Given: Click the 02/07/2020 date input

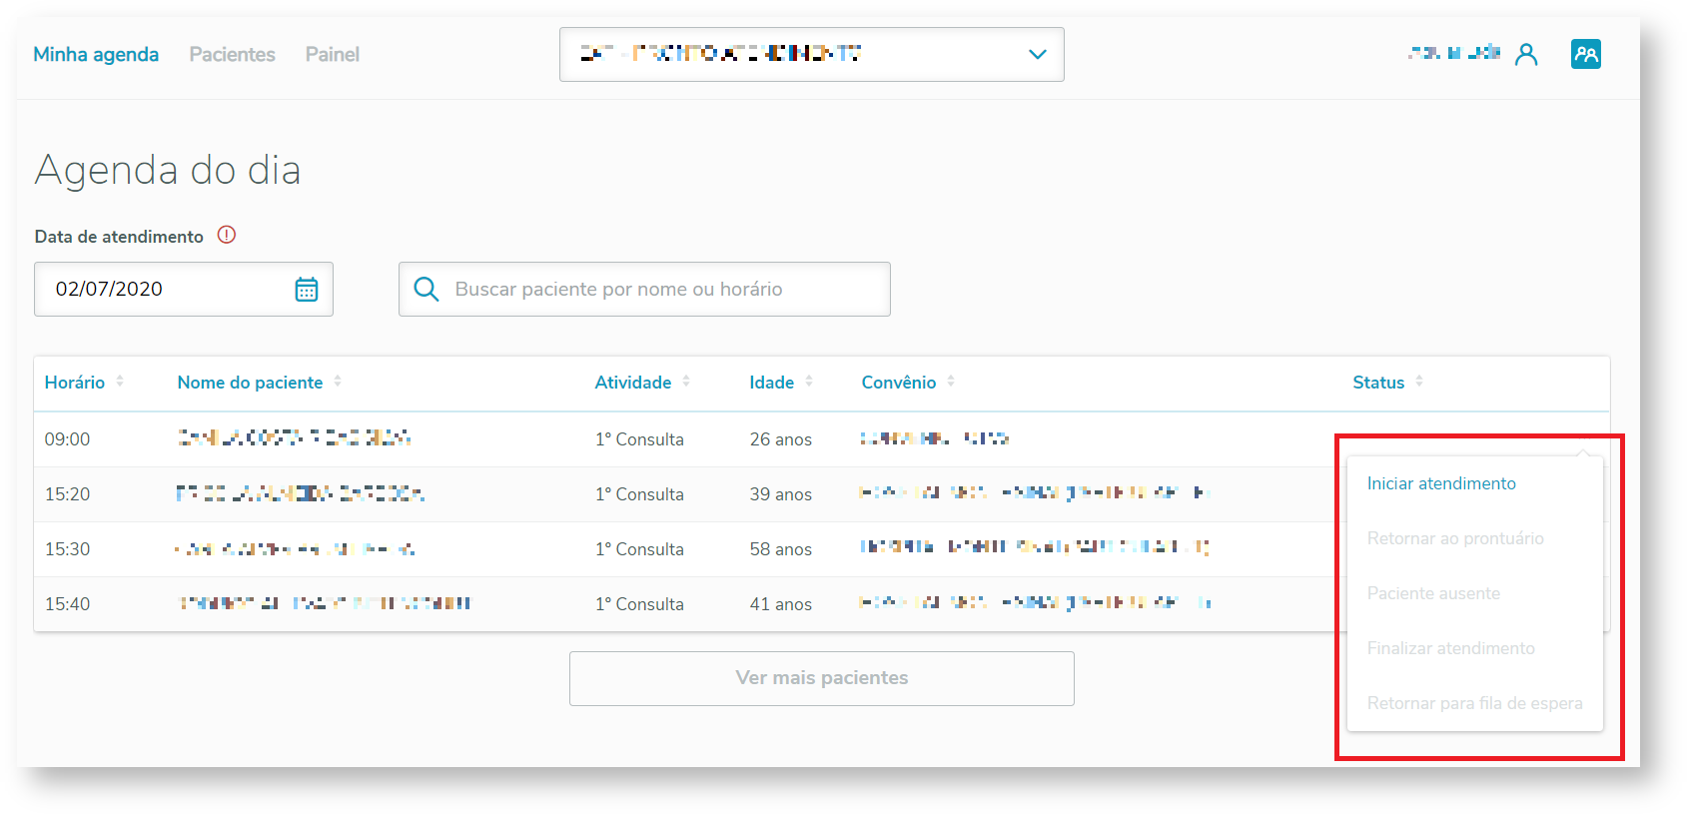Looking at the screenshot, I should coord(160,290).
